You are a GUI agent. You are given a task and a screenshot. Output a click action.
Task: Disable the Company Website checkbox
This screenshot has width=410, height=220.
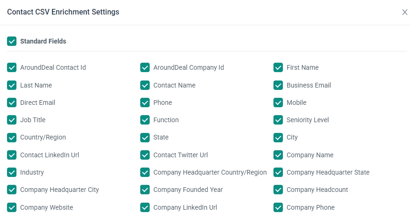[12, 207]
